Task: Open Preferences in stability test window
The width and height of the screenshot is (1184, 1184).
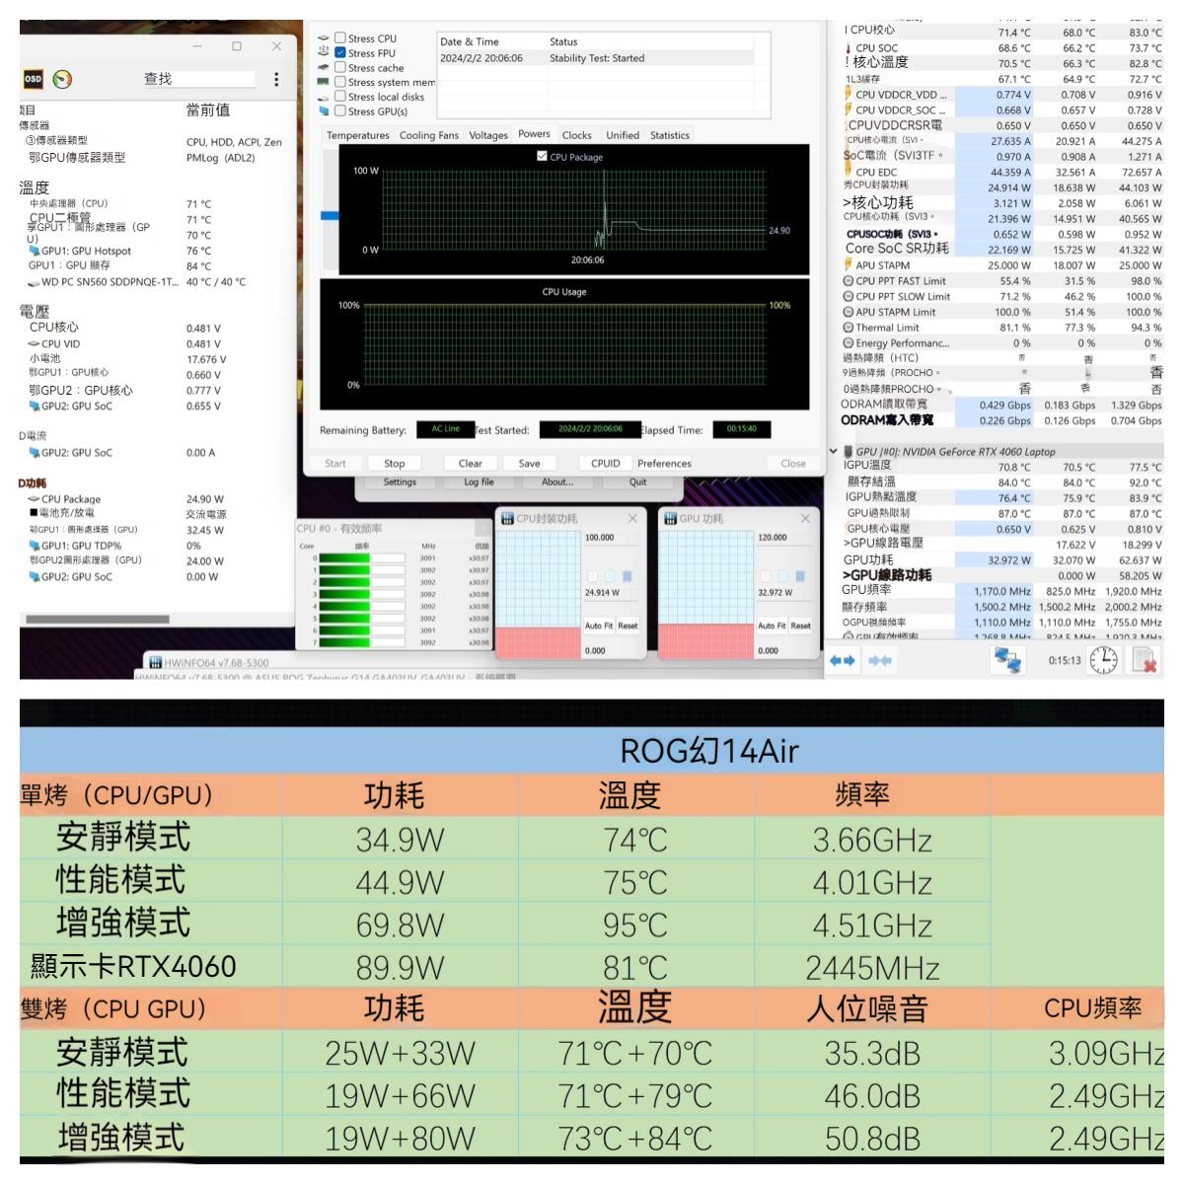Action: [x=664, y=463]
